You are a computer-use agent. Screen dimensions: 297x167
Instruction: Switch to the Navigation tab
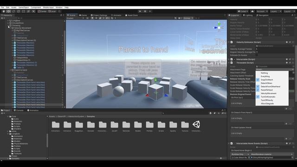[x=262, y=15]
